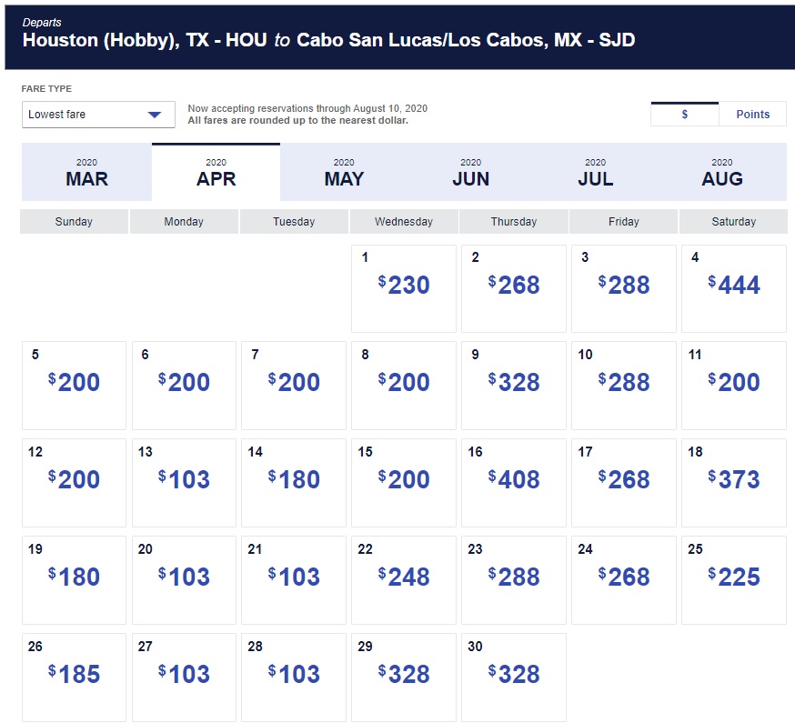
Task: Select the $408 fare on April 16
Action: (513, 481)
